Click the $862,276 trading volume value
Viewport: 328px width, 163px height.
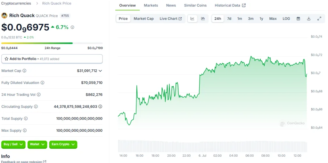click(x=94, y=95)
